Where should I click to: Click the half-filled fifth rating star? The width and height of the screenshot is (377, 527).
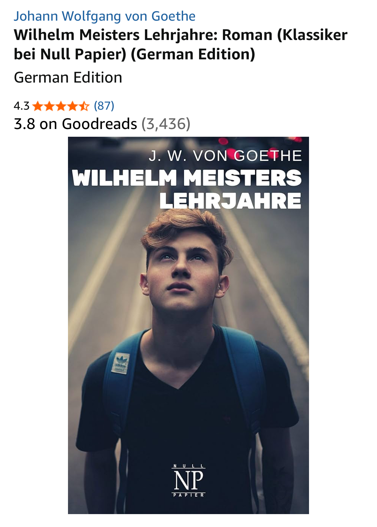[x=83, y=106]
